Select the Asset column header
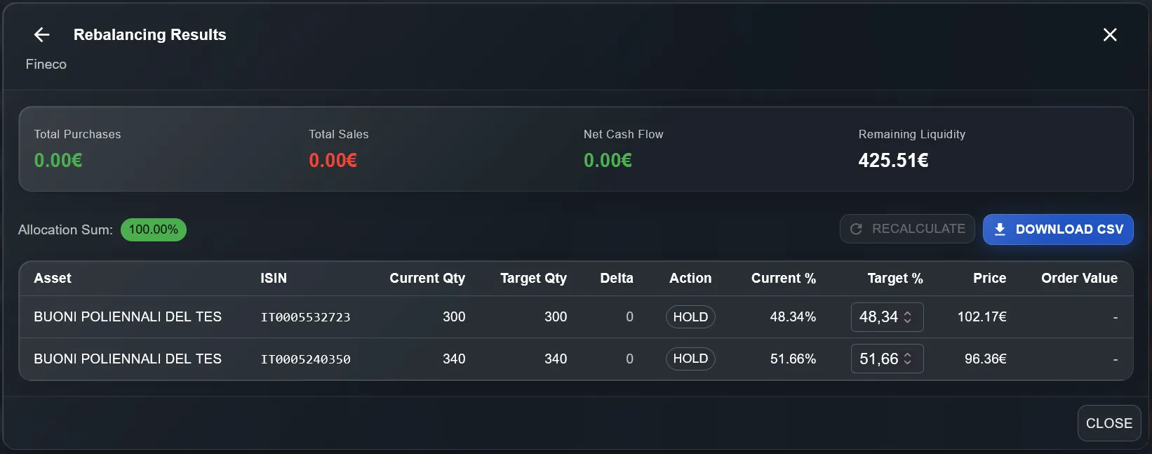Viewport: 1152px width, 454px height. 53,278
